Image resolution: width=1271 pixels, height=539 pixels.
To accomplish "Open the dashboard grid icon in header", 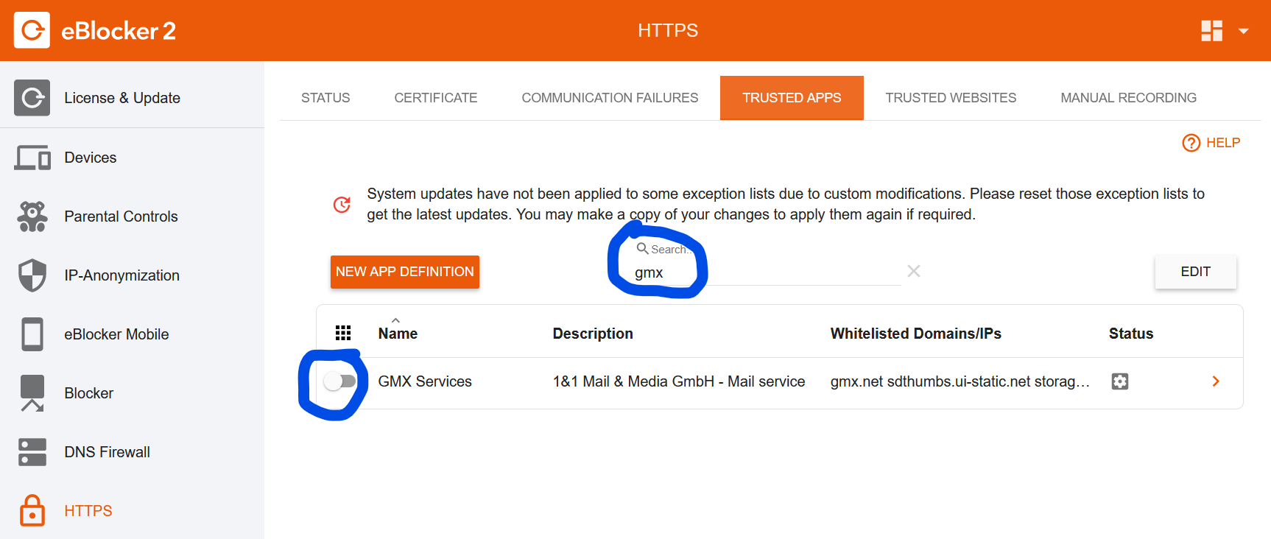I will pos(1211,31).
